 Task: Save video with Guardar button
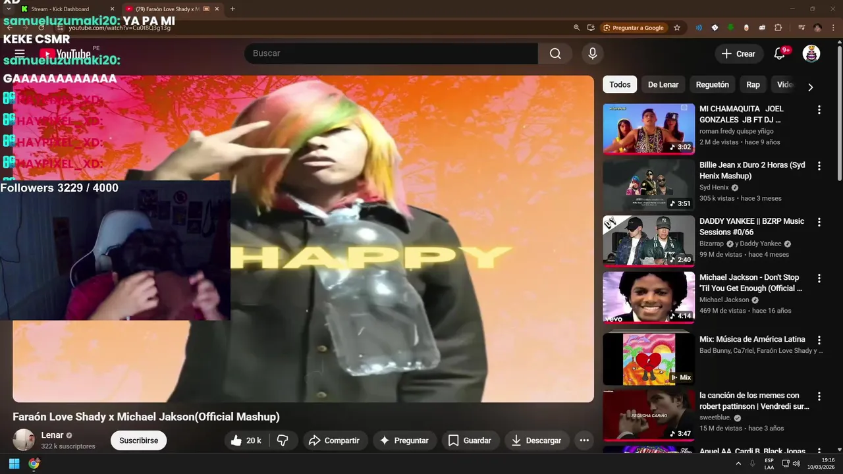(470, 440)
